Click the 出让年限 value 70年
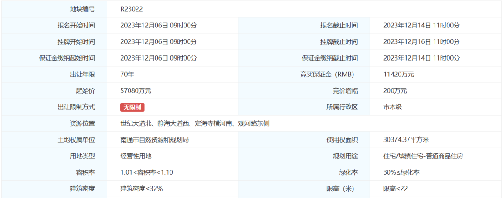 (x=127, y=75)
